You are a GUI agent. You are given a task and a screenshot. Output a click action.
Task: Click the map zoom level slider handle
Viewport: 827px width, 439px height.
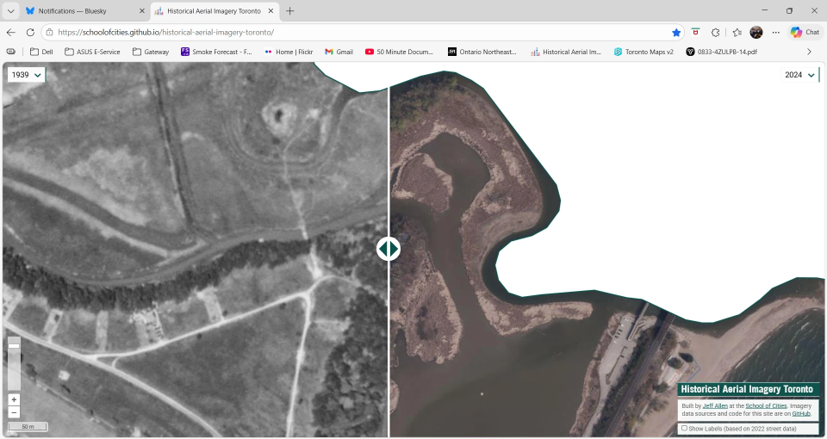(14, 345)
